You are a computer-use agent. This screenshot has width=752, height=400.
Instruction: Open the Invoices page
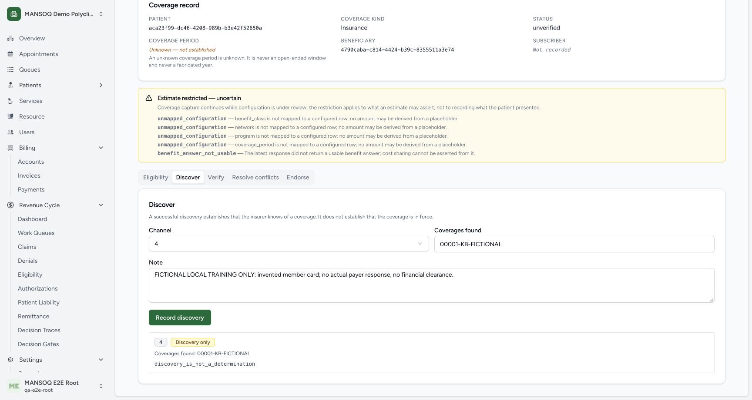[29, 175]
